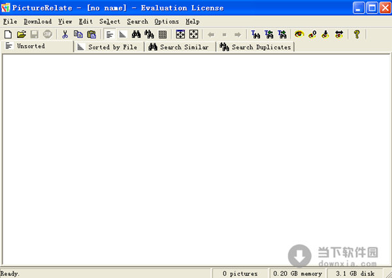Open the Help menu
Screen dimensions: 392x278
(x=193, y=22)
